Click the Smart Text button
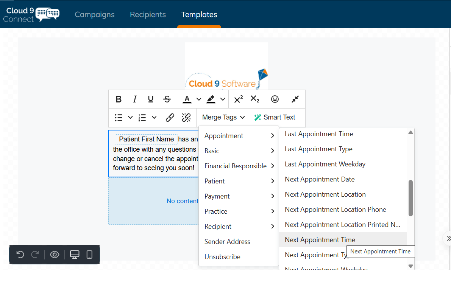This screenshot has width=451, height=281. [x=278, y=117]
